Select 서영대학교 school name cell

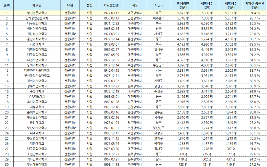(x=37, y=44)
